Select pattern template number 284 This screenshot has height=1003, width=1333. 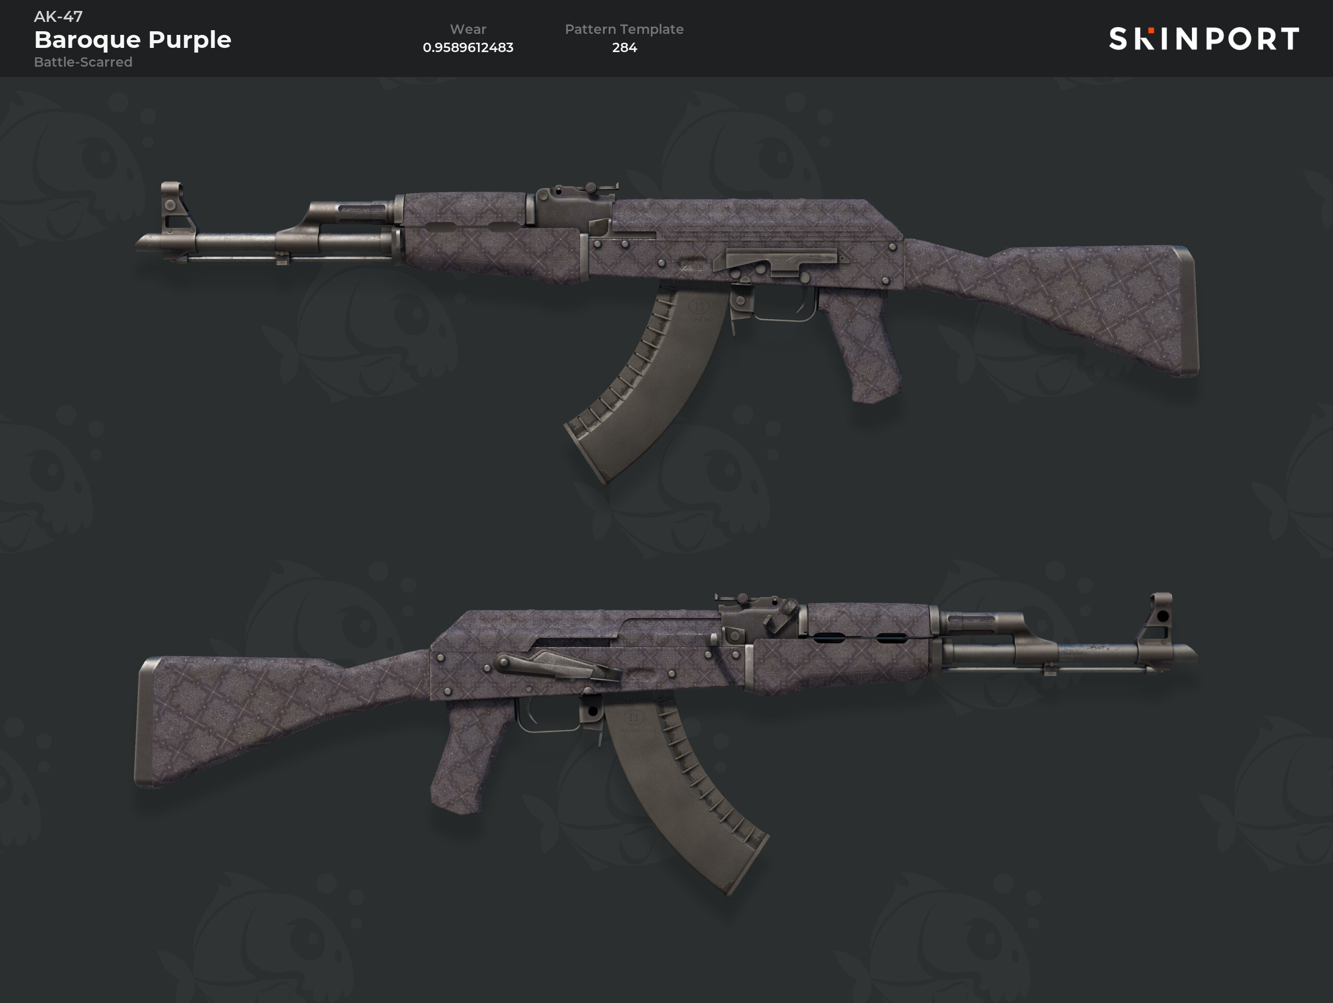[x=624, y=47]
